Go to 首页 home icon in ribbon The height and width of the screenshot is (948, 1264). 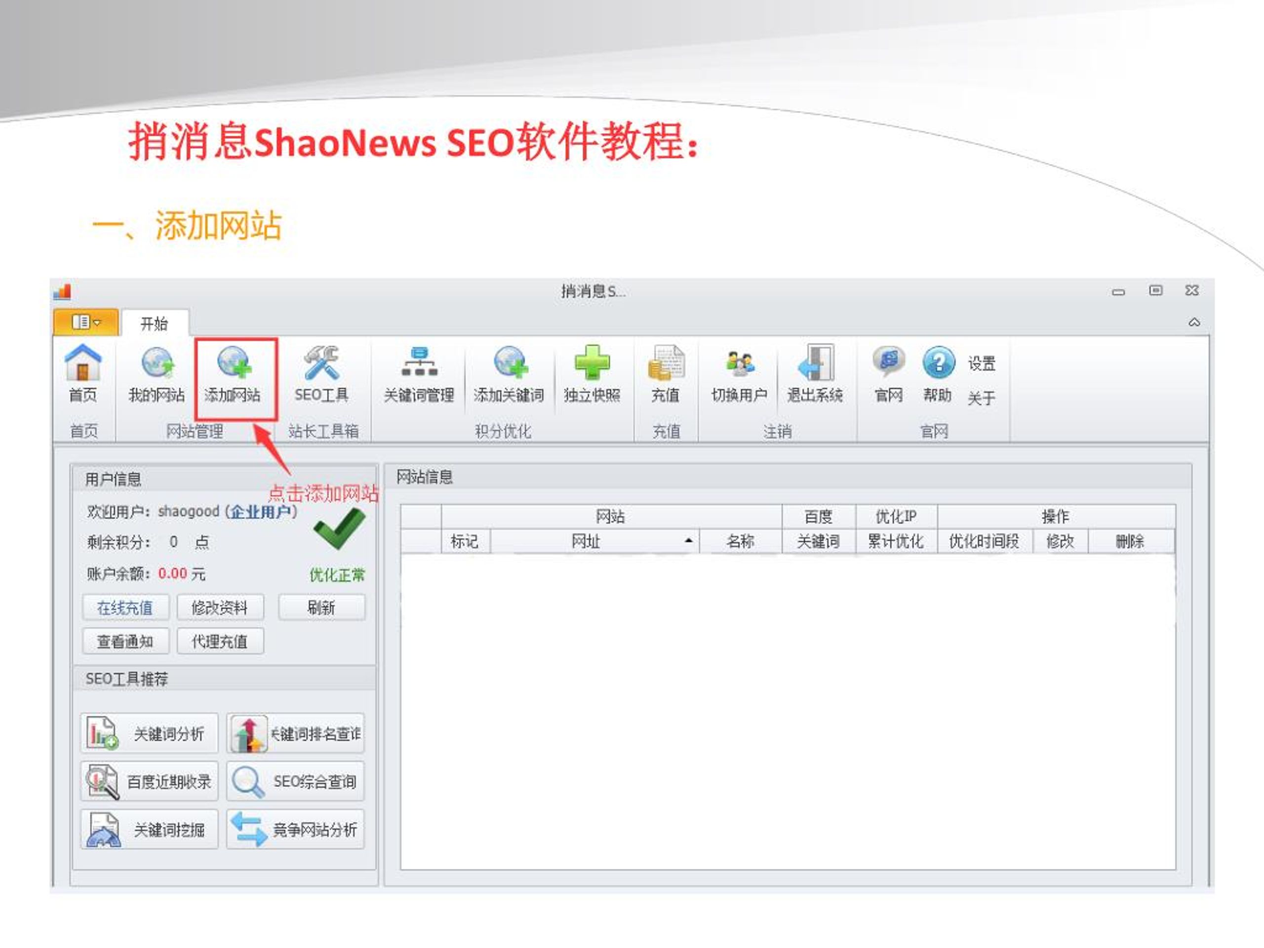[x=83, y=373]
